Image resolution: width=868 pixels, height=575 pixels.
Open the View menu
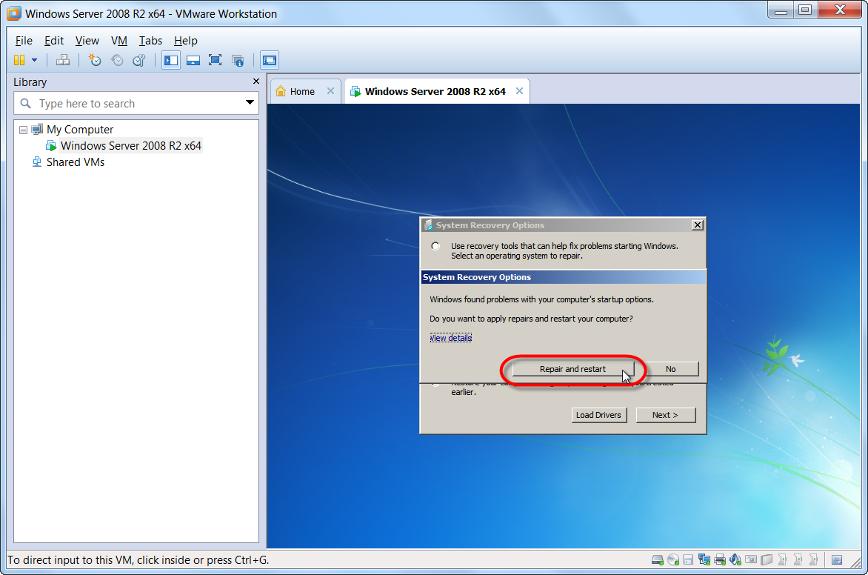coord(87,41)
